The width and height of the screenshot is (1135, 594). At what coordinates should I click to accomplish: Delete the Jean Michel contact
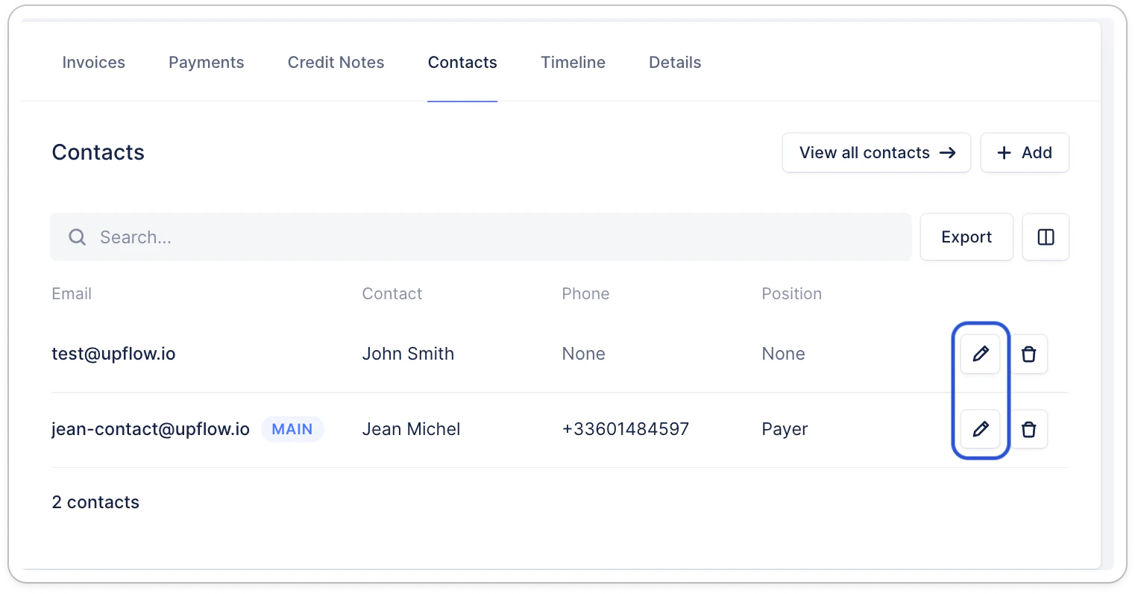1028,429
